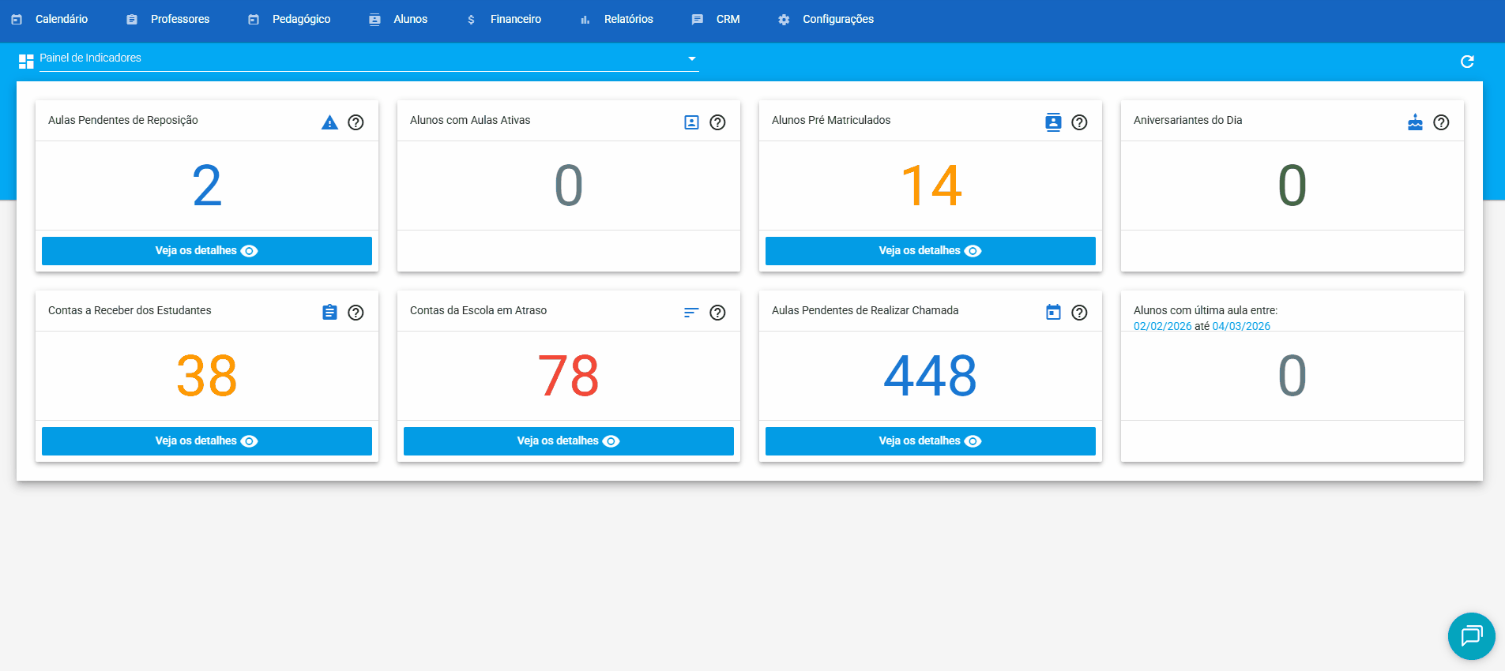Click help icon on Aulas Pendentes de Realizar Chamada

point(1079,313)
